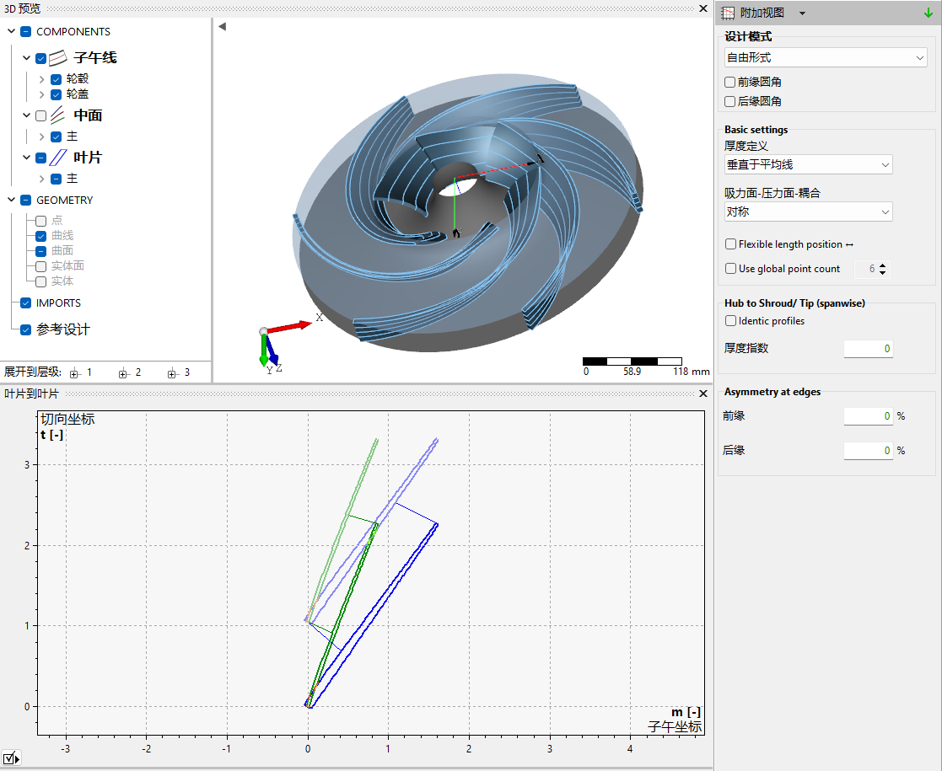This screenshot has height=771, width=942.
Task: Open the 设计模式 dropdown showing 自由形式
Action: point(826,58)
